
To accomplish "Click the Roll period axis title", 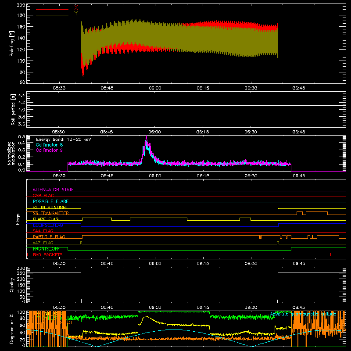I will [13, 109].
